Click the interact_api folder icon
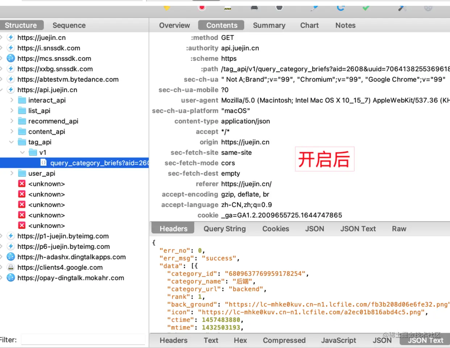 coord(22,100)
